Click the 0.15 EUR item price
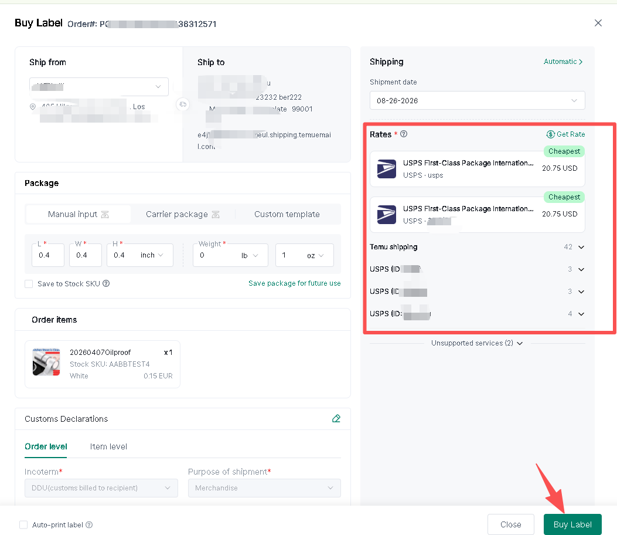 click(x=158, y=376)
